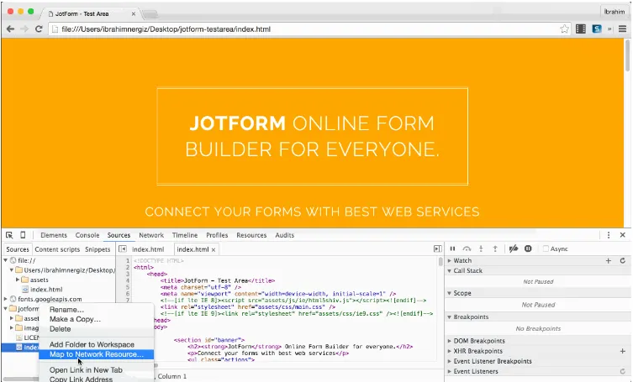Open the Console panel tab

pos(87,235)
